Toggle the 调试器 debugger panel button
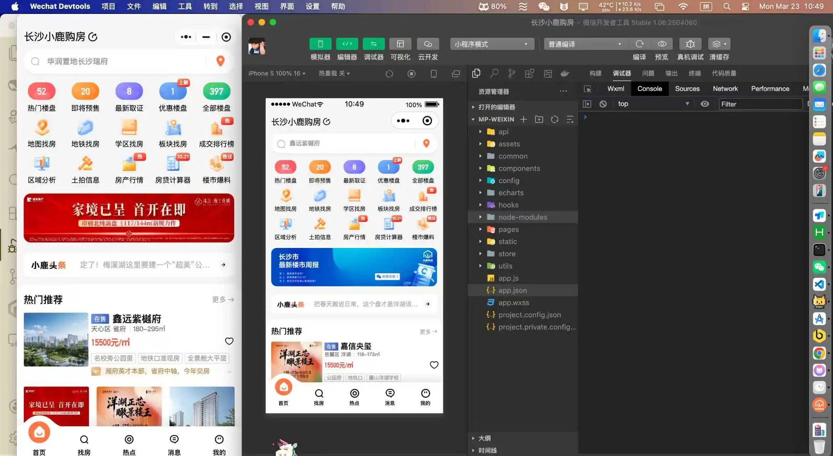The width and height of the screenshot is (833, 456). pos(373,44)
